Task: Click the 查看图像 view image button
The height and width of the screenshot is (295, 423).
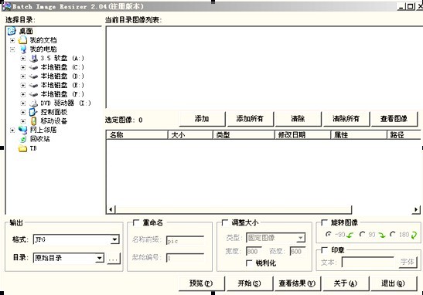Action: (394, 119)
